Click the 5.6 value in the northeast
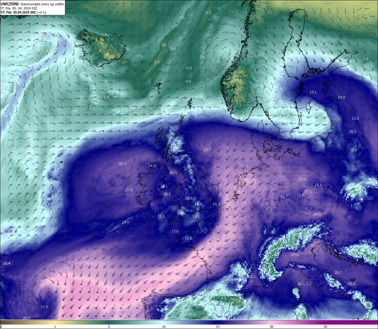 click(366, 59)
